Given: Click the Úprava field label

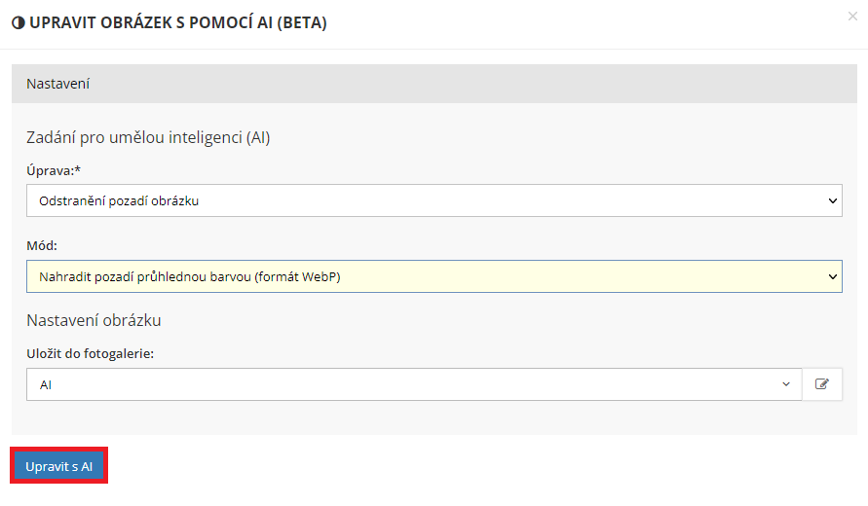Looking at the screenshot, I should coord(54,170).
